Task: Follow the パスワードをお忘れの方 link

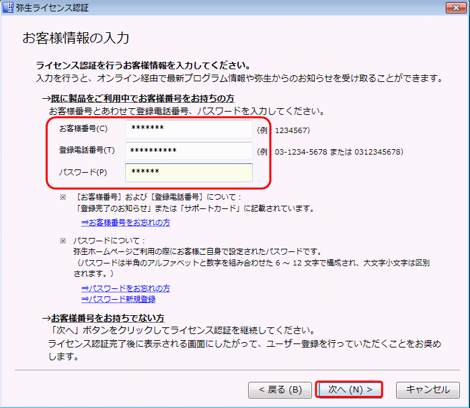Action: tap(126, 288)
